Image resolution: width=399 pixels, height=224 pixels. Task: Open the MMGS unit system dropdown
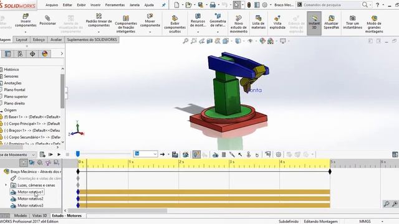[x=382, y=222]
